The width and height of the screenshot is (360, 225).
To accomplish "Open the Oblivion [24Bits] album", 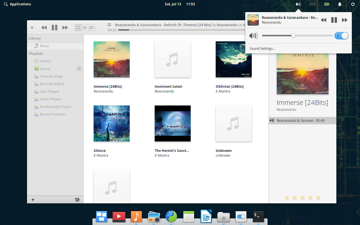I will (233, 59).
